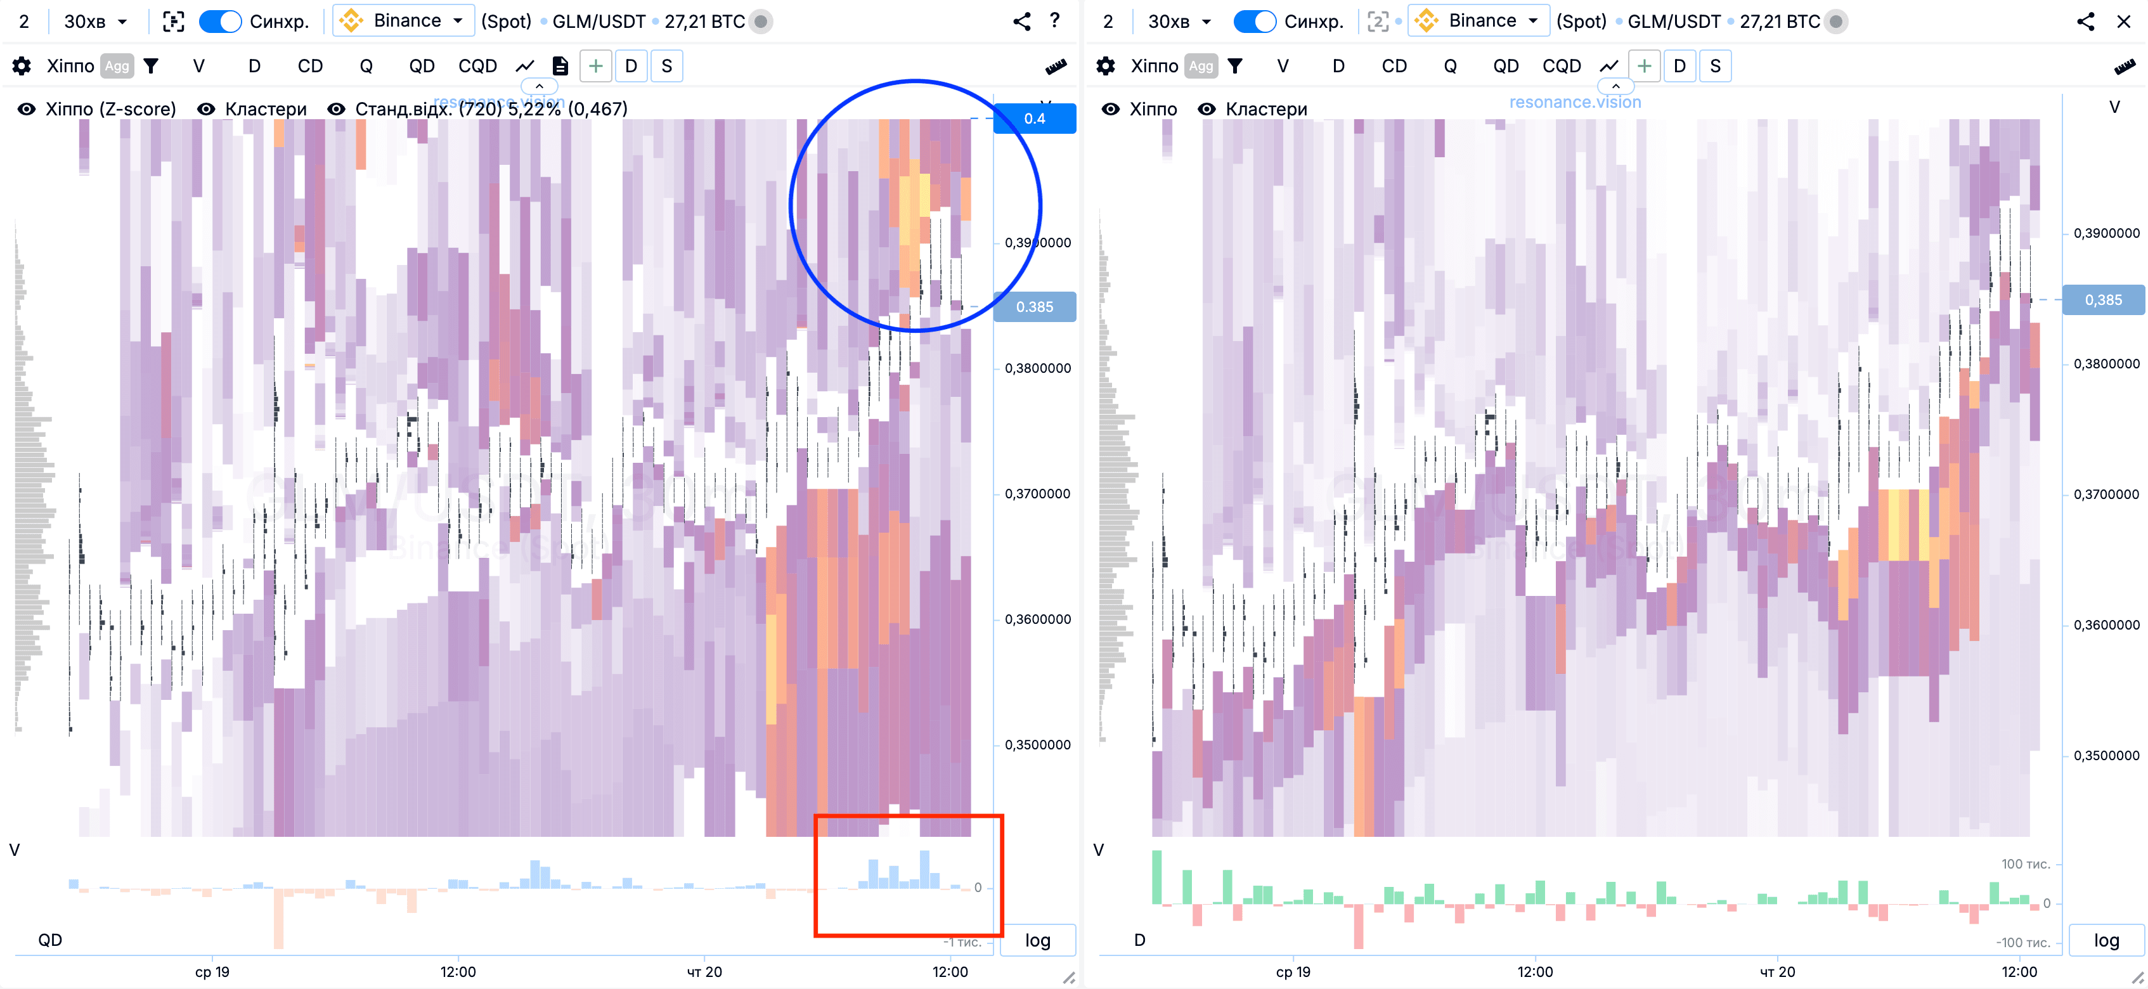Click Хіппо mode label in right toolbar
This screenshot has width=2148, height=989.
(1154, 66)
